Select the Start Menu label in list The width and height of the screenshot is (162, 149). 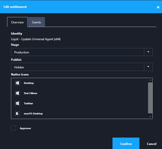click(x=30, y=93)
